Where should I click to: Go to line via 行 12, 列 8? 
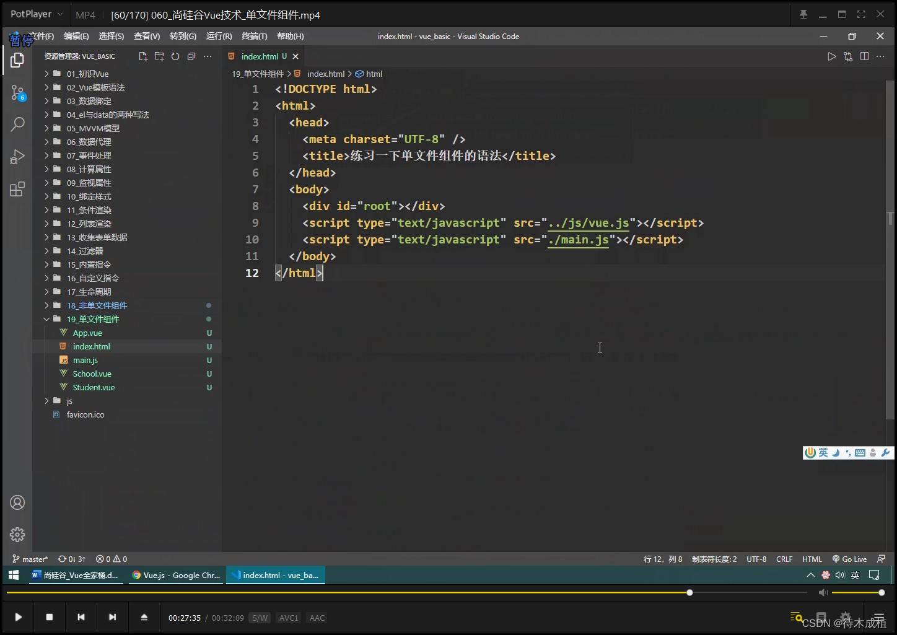click(x=663, y=559)
